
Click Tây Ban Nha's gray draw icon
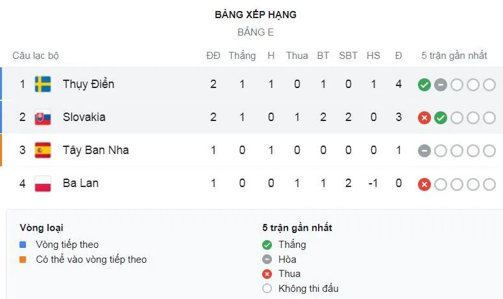pos(424,151)
